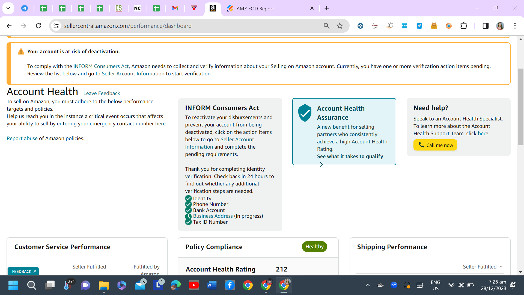Close the AMZ EOD Report tab

point(312,8)
